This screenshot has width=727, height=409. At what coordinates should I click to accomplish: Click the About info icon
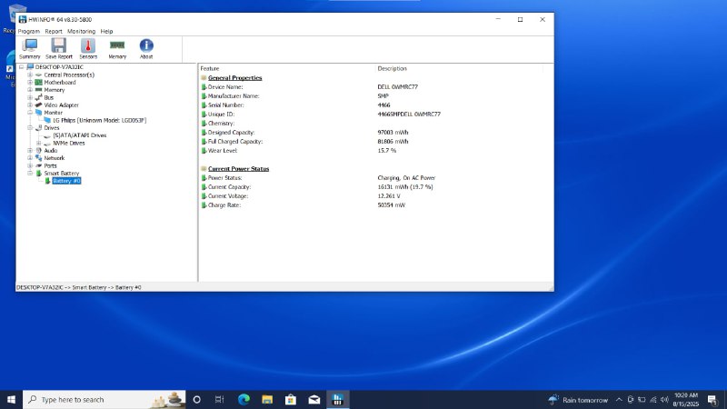click(x=146, y=49)
